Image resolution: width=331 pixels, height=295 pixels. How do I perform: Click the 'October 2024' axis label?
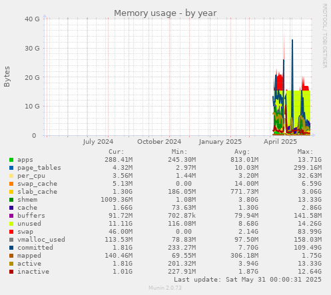159,142
